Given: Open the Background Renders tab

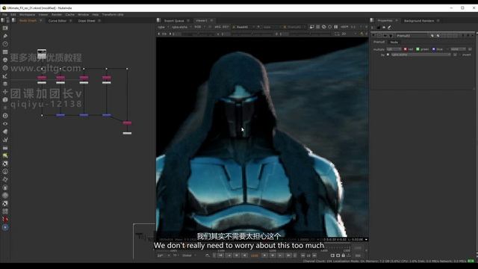Looking at the screenshot, I should click(419, 21).
